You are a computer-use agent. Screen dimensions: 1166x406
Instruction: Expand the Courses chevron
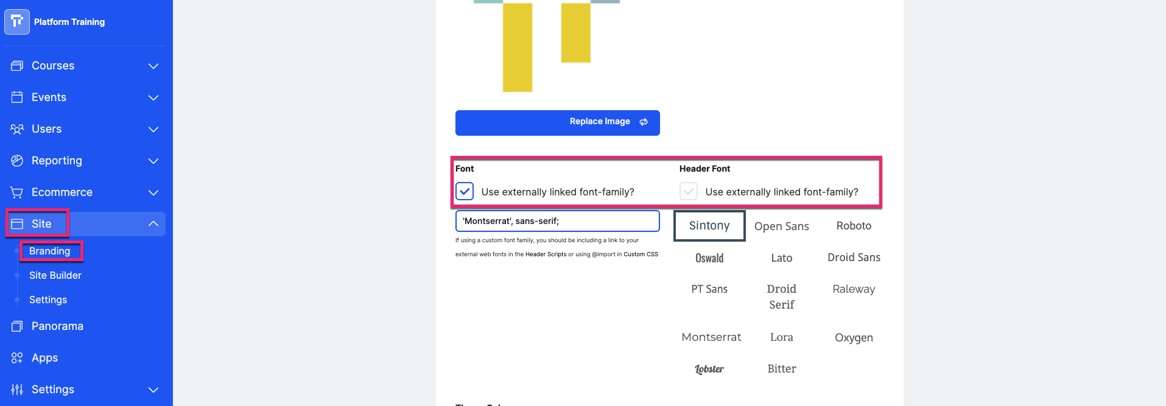point(153,66)
